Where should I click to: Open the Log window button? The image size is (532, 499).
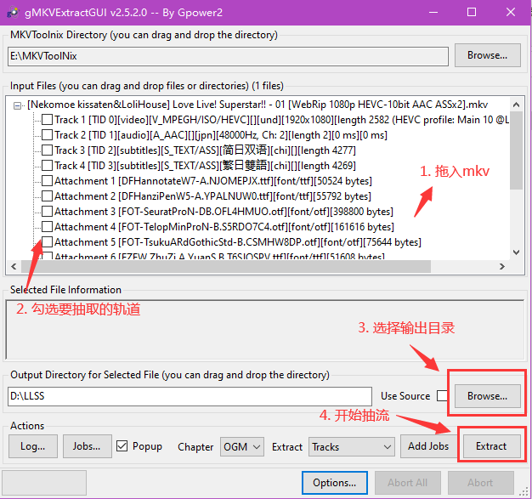click(x=34, y=446)
